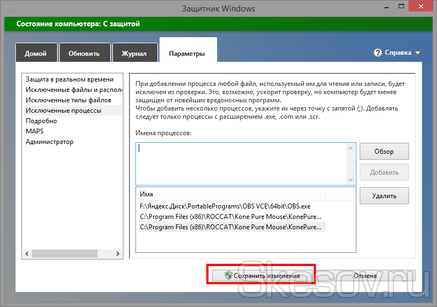Open the MAPS settings section
The height and width of the screenshot is (307, 437).
coord(35,131)
